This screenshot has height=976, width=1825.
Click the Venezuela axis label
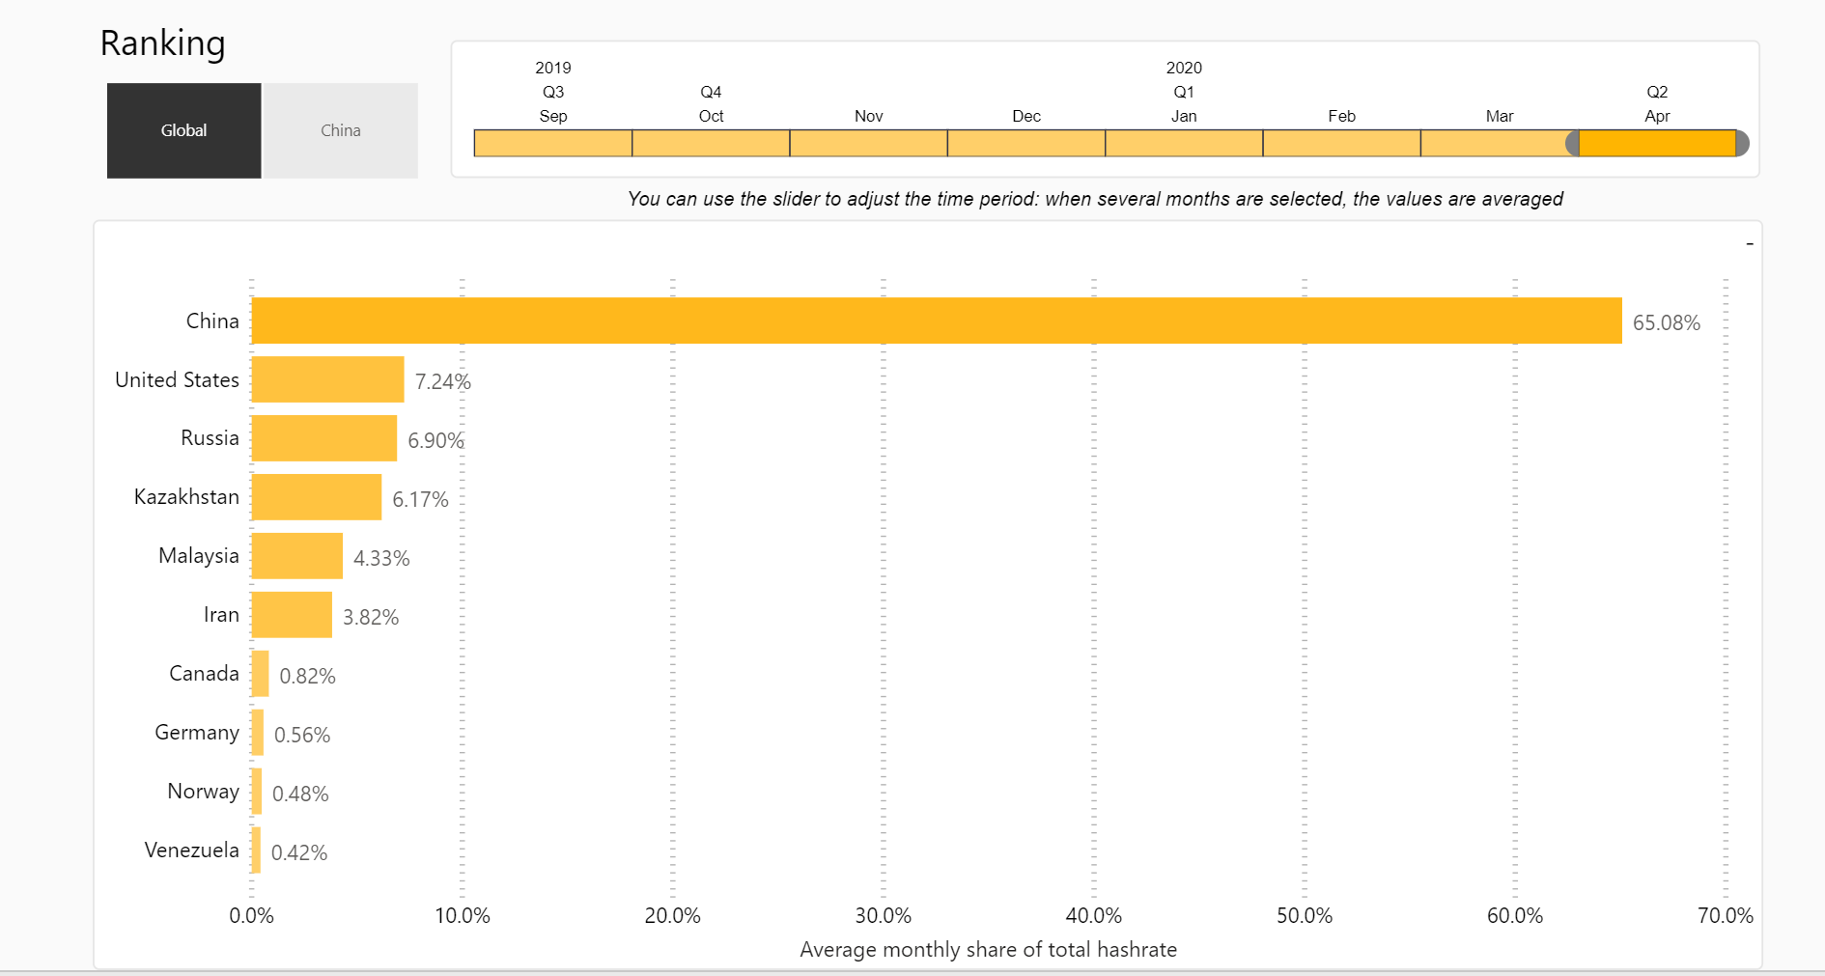click(x=191, y=850)
